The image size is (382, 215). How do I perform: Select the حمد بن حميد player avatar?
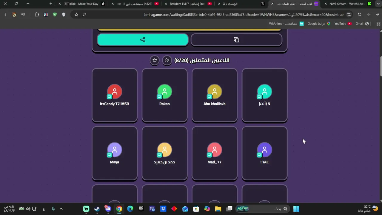(164, 150)
